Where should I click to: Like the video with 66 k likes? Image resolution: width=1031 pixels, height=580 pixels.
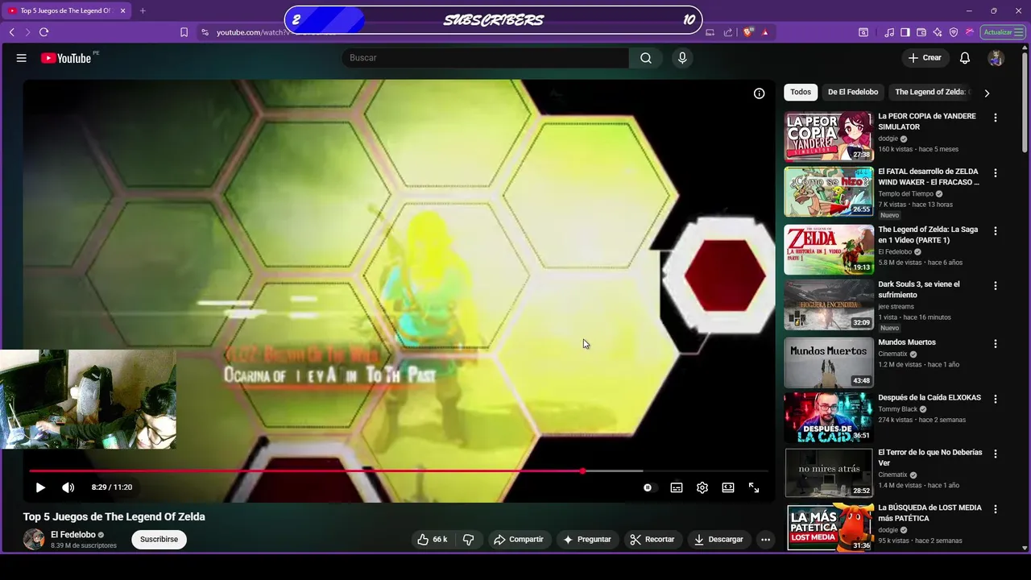(432, 539)
